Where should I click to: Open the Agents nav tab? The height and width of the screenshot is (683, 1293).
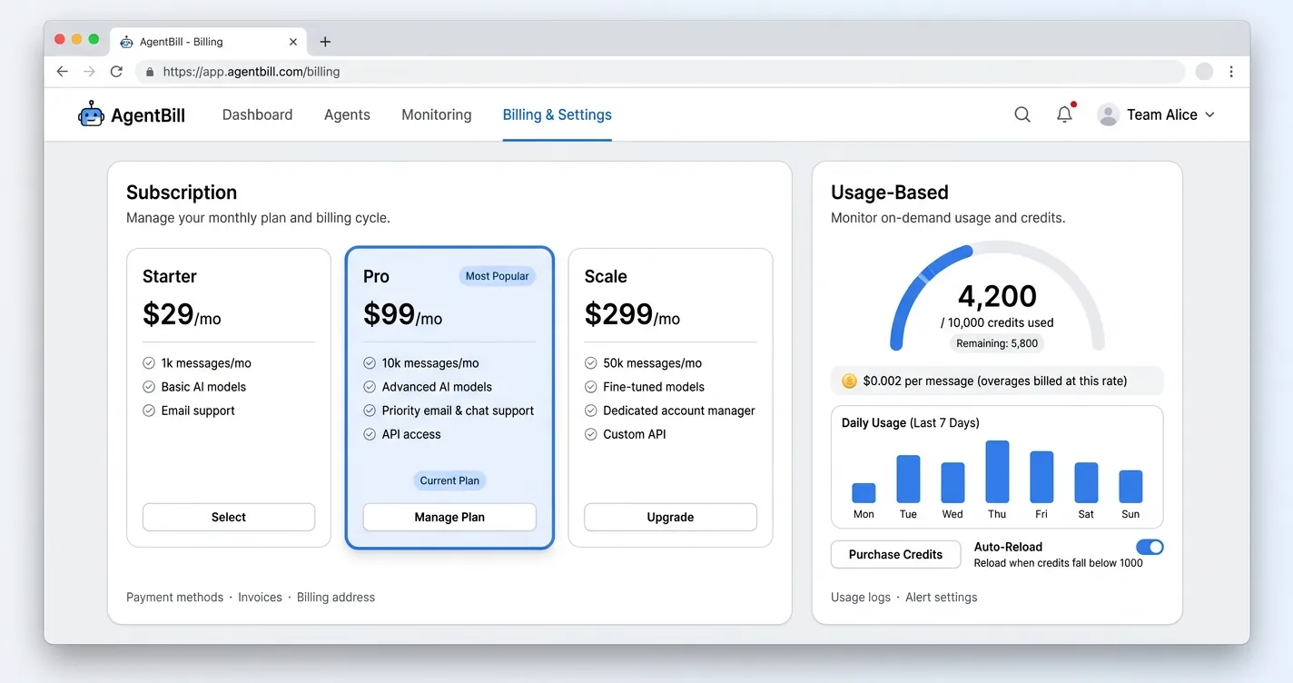coord(347,114)
